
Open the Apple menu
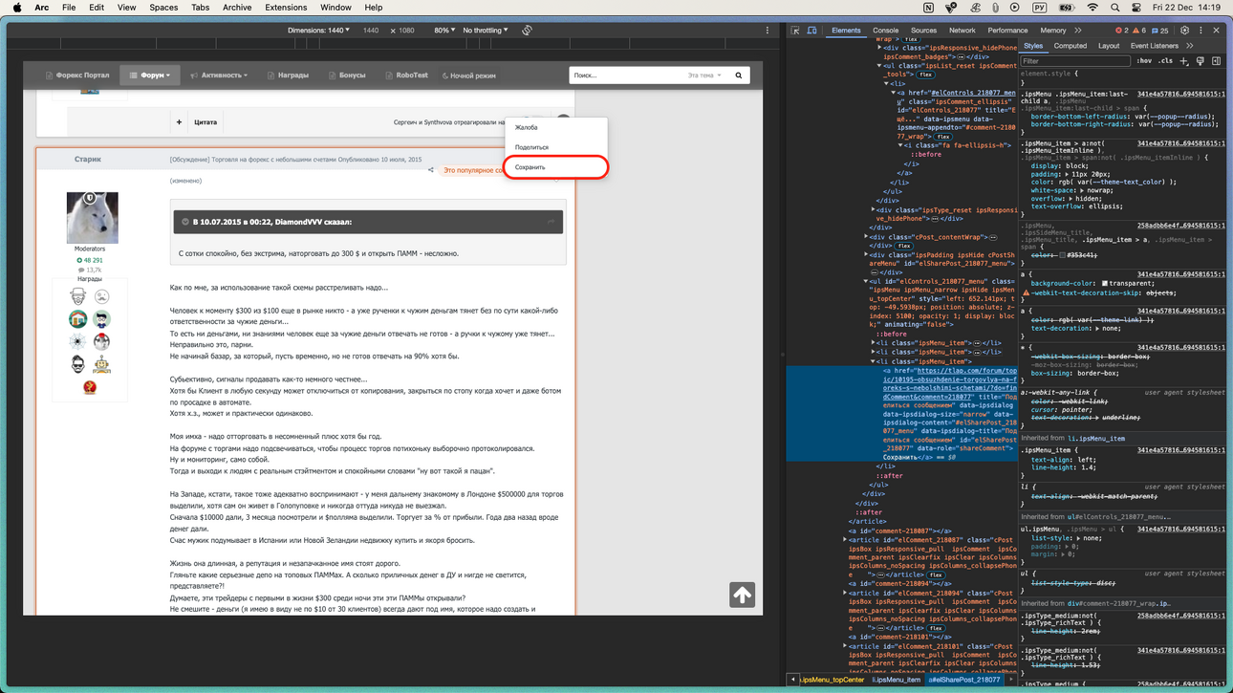click(x=16, y=8)
